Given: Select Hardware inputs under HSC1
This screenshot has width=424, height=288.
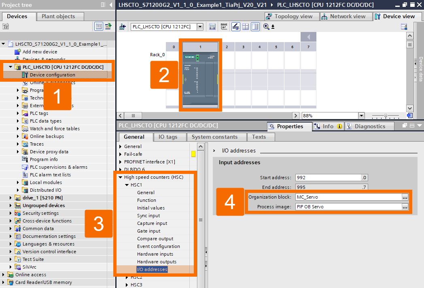Looking at the screenshot, I should 155,254.
